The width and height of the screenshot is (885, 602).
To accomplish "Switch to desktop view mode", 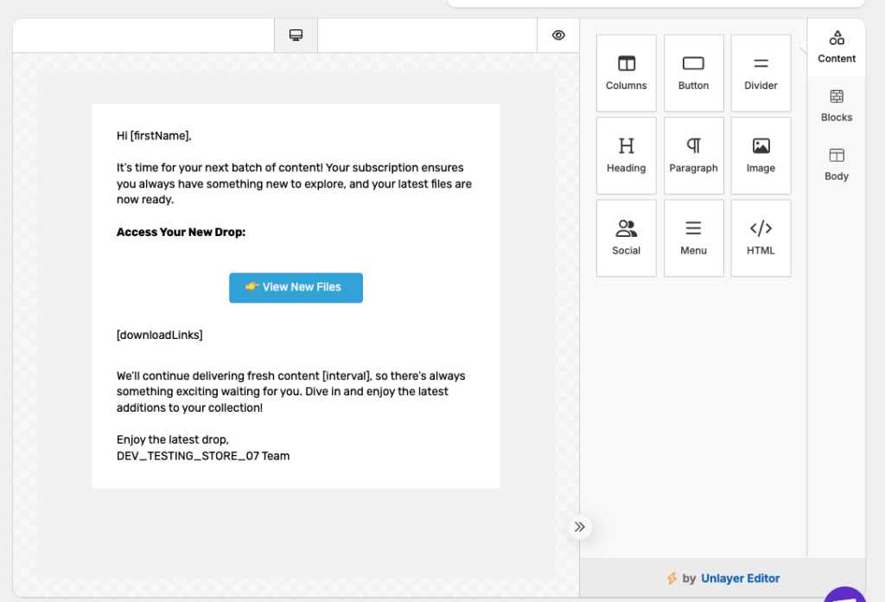I will (x=296, y=35).
